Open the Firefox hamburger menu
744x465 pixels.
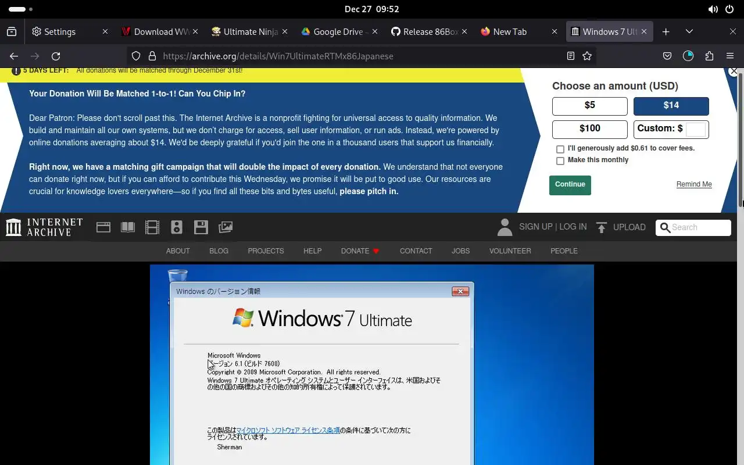(x=730, y=56)
